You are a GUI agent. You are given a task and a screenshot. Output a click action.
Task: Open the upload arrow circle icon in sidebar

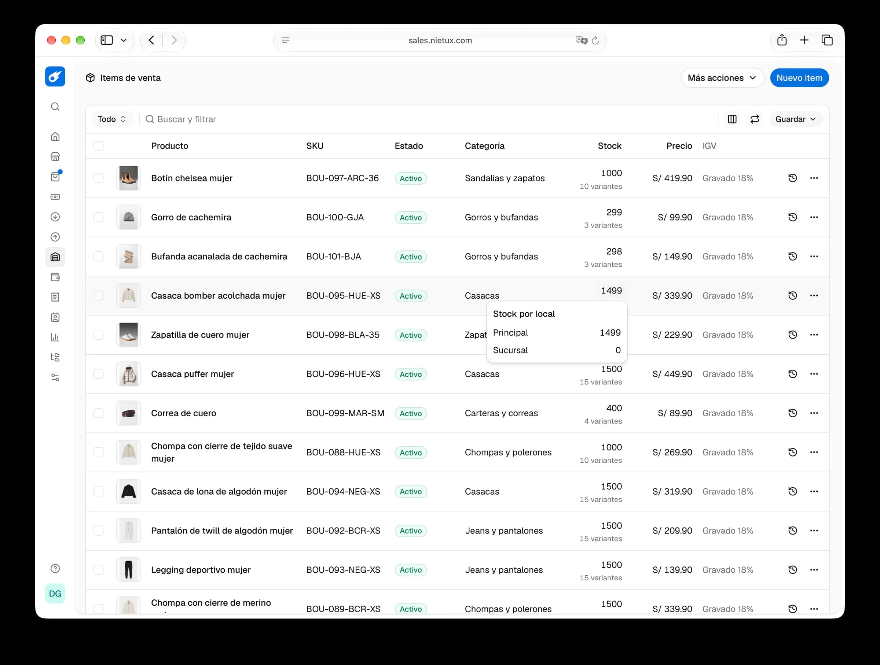coord(55,237)
